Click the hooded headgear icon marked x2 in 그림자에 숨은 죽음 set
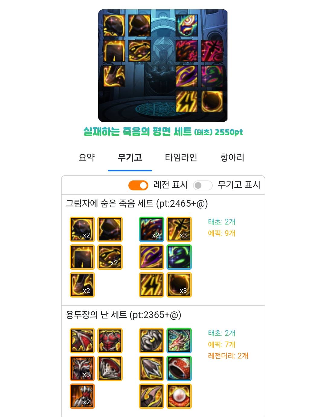The image size is (316, 417). pos(82,229)
